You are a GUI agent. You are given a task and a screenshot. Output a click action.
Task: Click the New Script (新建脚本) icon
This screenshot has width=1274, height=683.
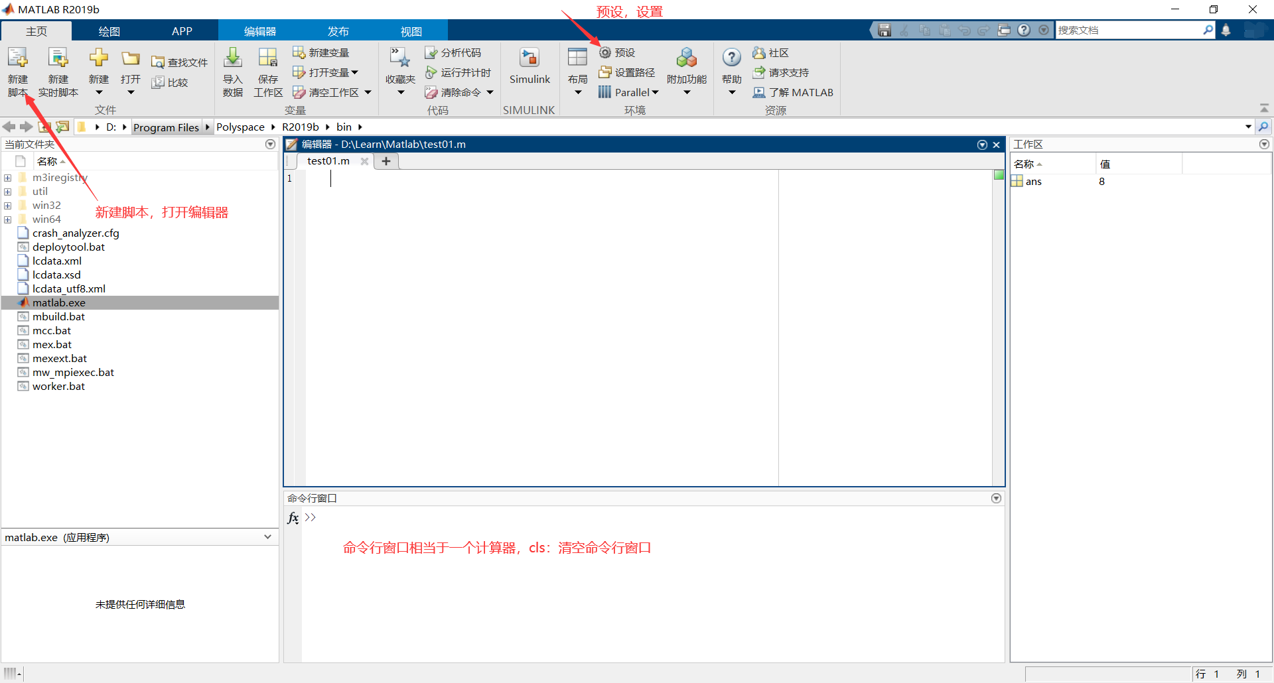[18, 59]
